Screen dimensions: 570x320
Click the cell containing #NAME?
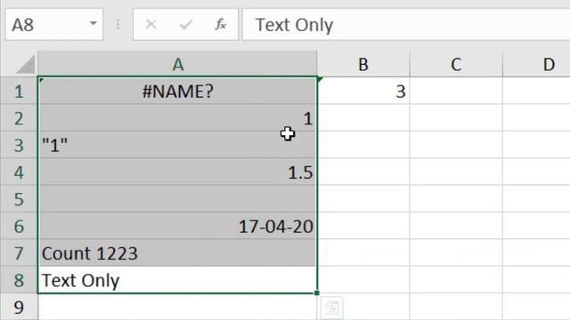pyautogui.click(x=178, y=91)
